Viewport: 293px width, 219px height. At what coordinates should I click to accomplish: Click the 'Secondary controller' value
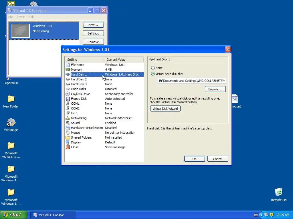point(119,94)
